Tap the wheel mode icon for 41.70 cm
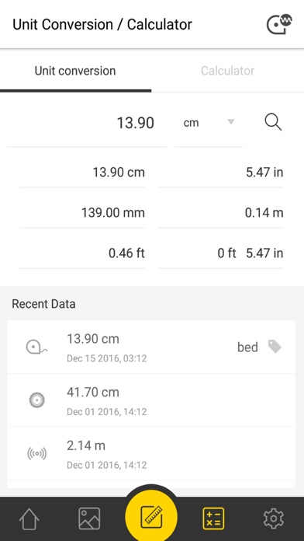The height and width of the screenshot is (541, 304). tap(37, 400)
